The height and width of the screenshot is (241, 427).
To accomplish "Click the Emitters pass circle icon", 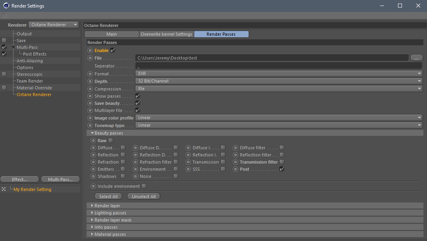I will point(93,169).
